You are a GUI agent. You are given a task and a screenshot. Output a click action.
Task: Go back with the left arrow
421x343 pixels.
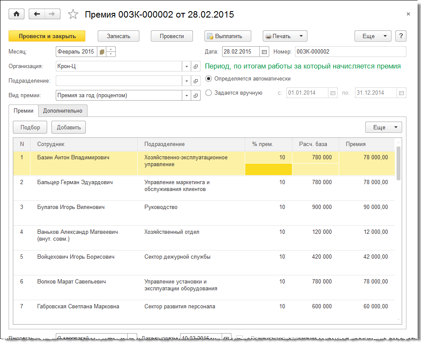click(x=37, y=14)
